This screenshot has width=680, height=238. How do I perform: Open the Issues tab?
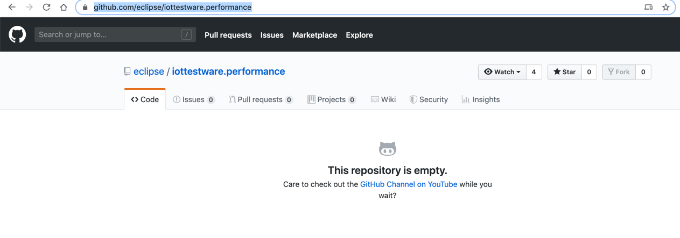coord(193,99)
